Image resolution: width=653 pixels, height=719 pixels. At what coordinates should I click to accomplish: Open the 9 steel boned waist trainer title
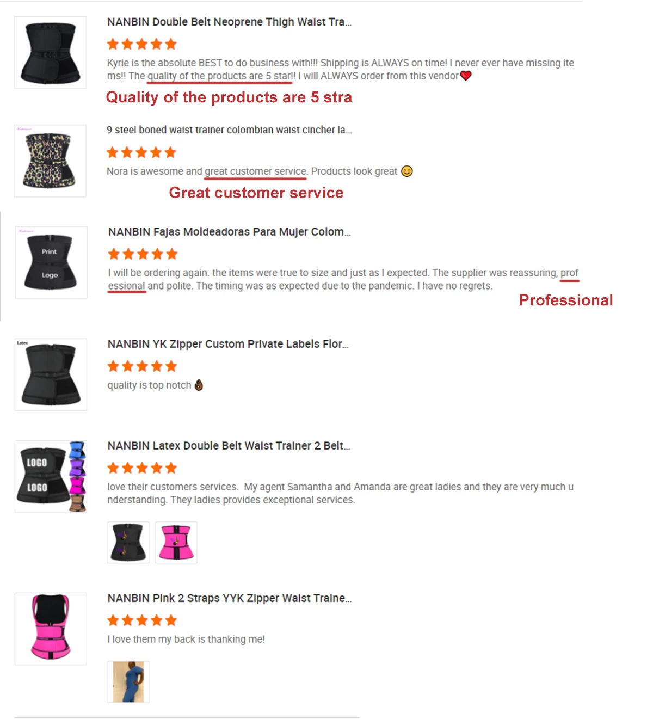pyautogui.click(x=229, y=130)
